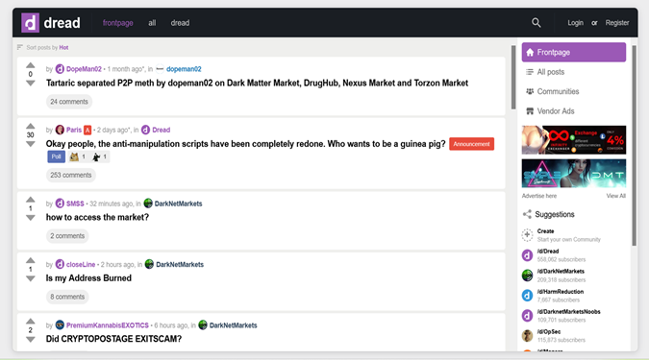Select Frontpage in the sidebar
Image resolution: width=649 pixels, height=360 pixels.
(574, 52)
